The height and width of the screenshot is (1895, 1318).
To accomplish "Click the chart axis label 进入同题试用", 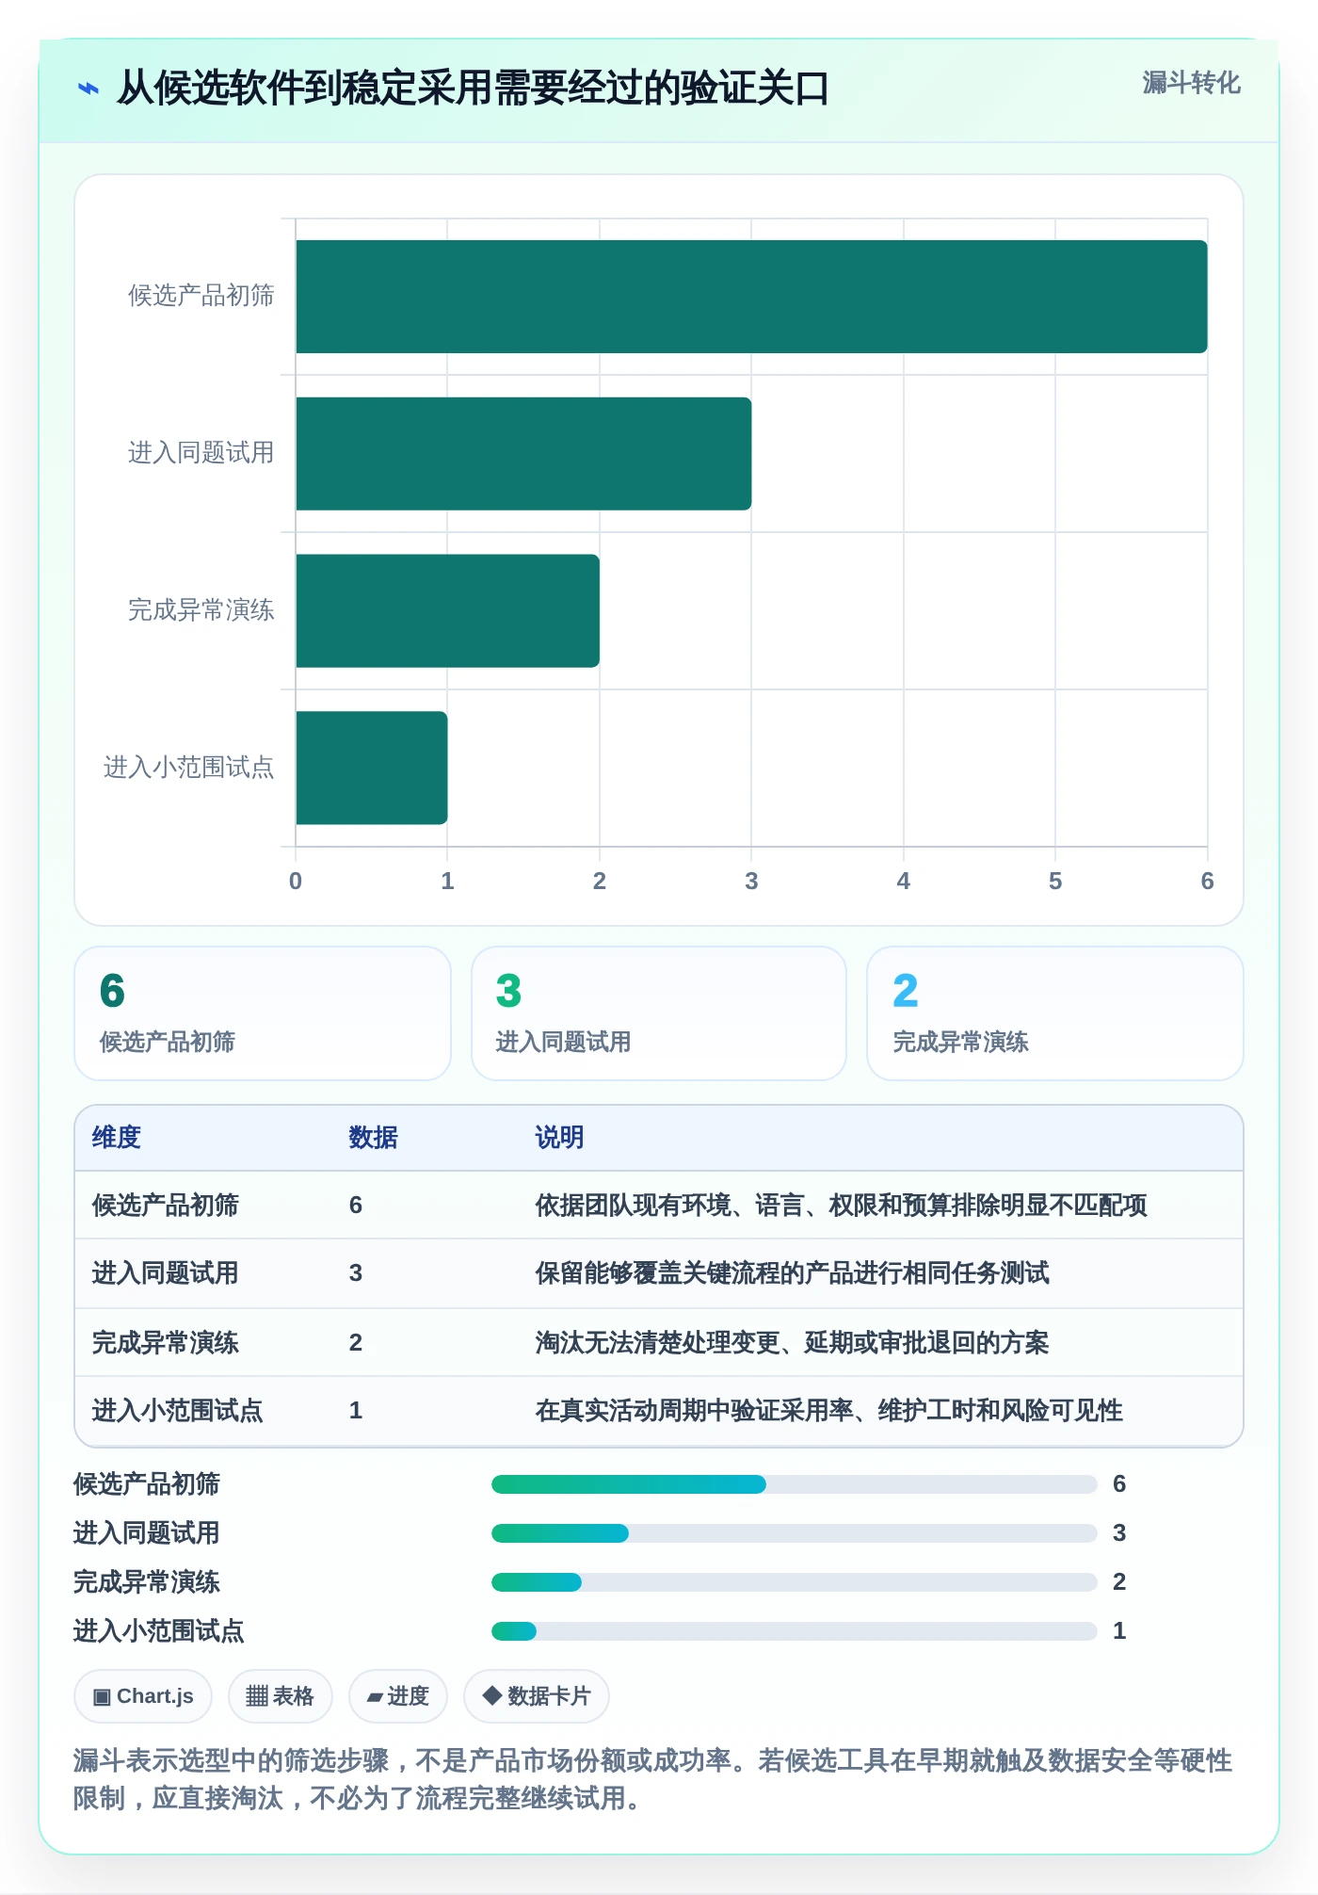I will [x=201, y=453].
